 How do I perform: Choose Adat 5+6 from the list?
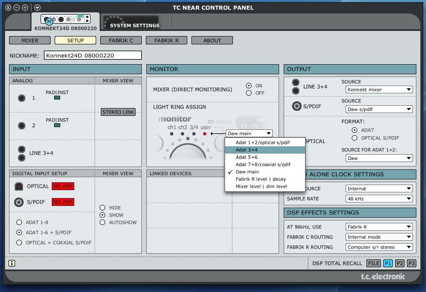coord(265,157)
